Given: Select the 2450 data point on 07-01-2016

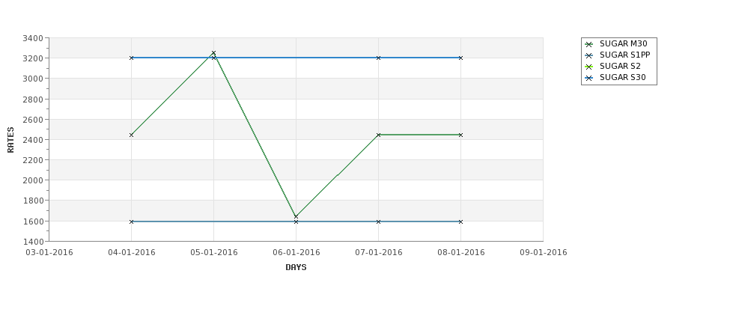Looking at the screenshot, I should point(379,135).
